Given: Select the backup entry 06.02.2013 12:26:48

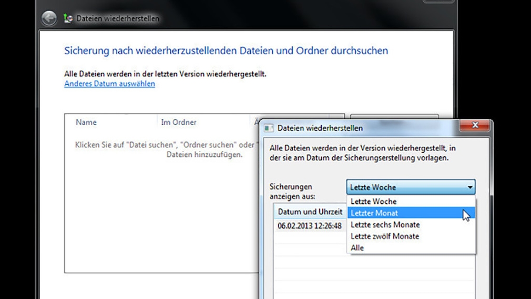Looking at the screenshot, I should click(x=310, y=226).
